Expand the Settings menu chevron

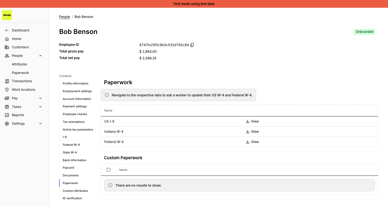(x=40, y=124)
